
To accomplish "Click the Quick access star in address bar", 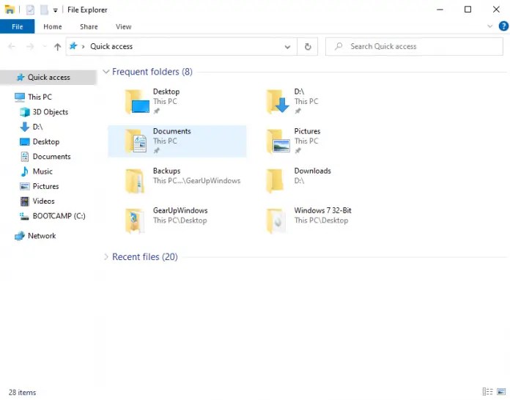I will tap(73, 46).
